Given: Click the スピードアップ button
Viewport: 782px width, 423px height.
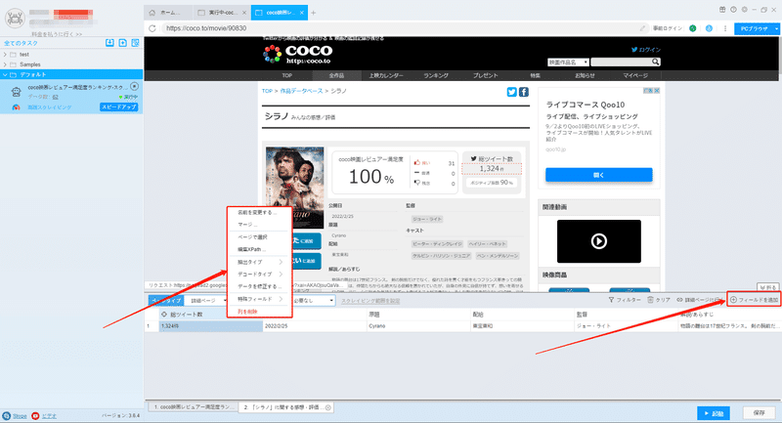Looking at the screenshot, I should (118, 107).
